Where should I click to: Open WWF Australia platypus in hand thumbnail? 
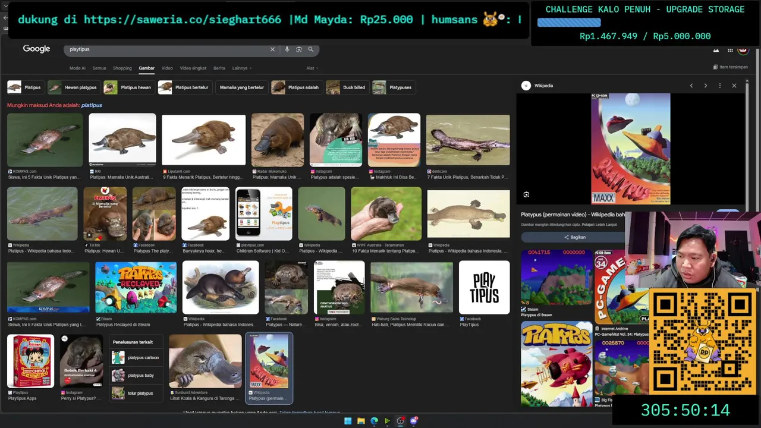[x=386, y=214]
